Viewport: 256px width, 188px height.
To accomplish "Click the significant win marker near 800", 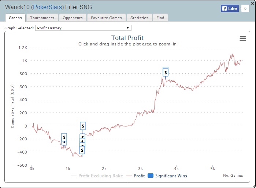I will [x=166, y=73].
